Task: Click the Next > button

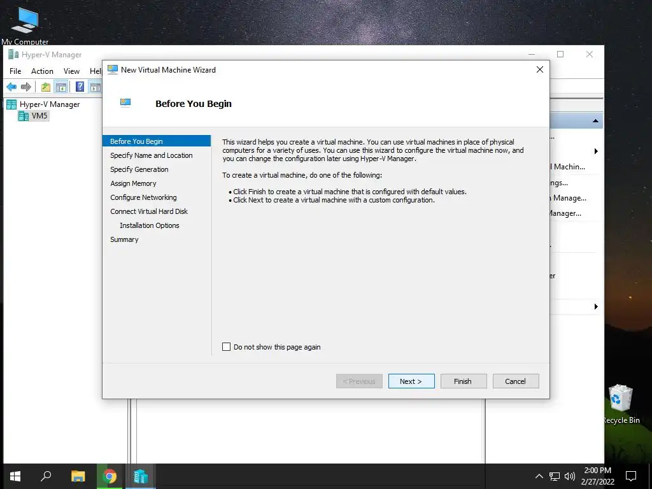Action: point(411,381)
